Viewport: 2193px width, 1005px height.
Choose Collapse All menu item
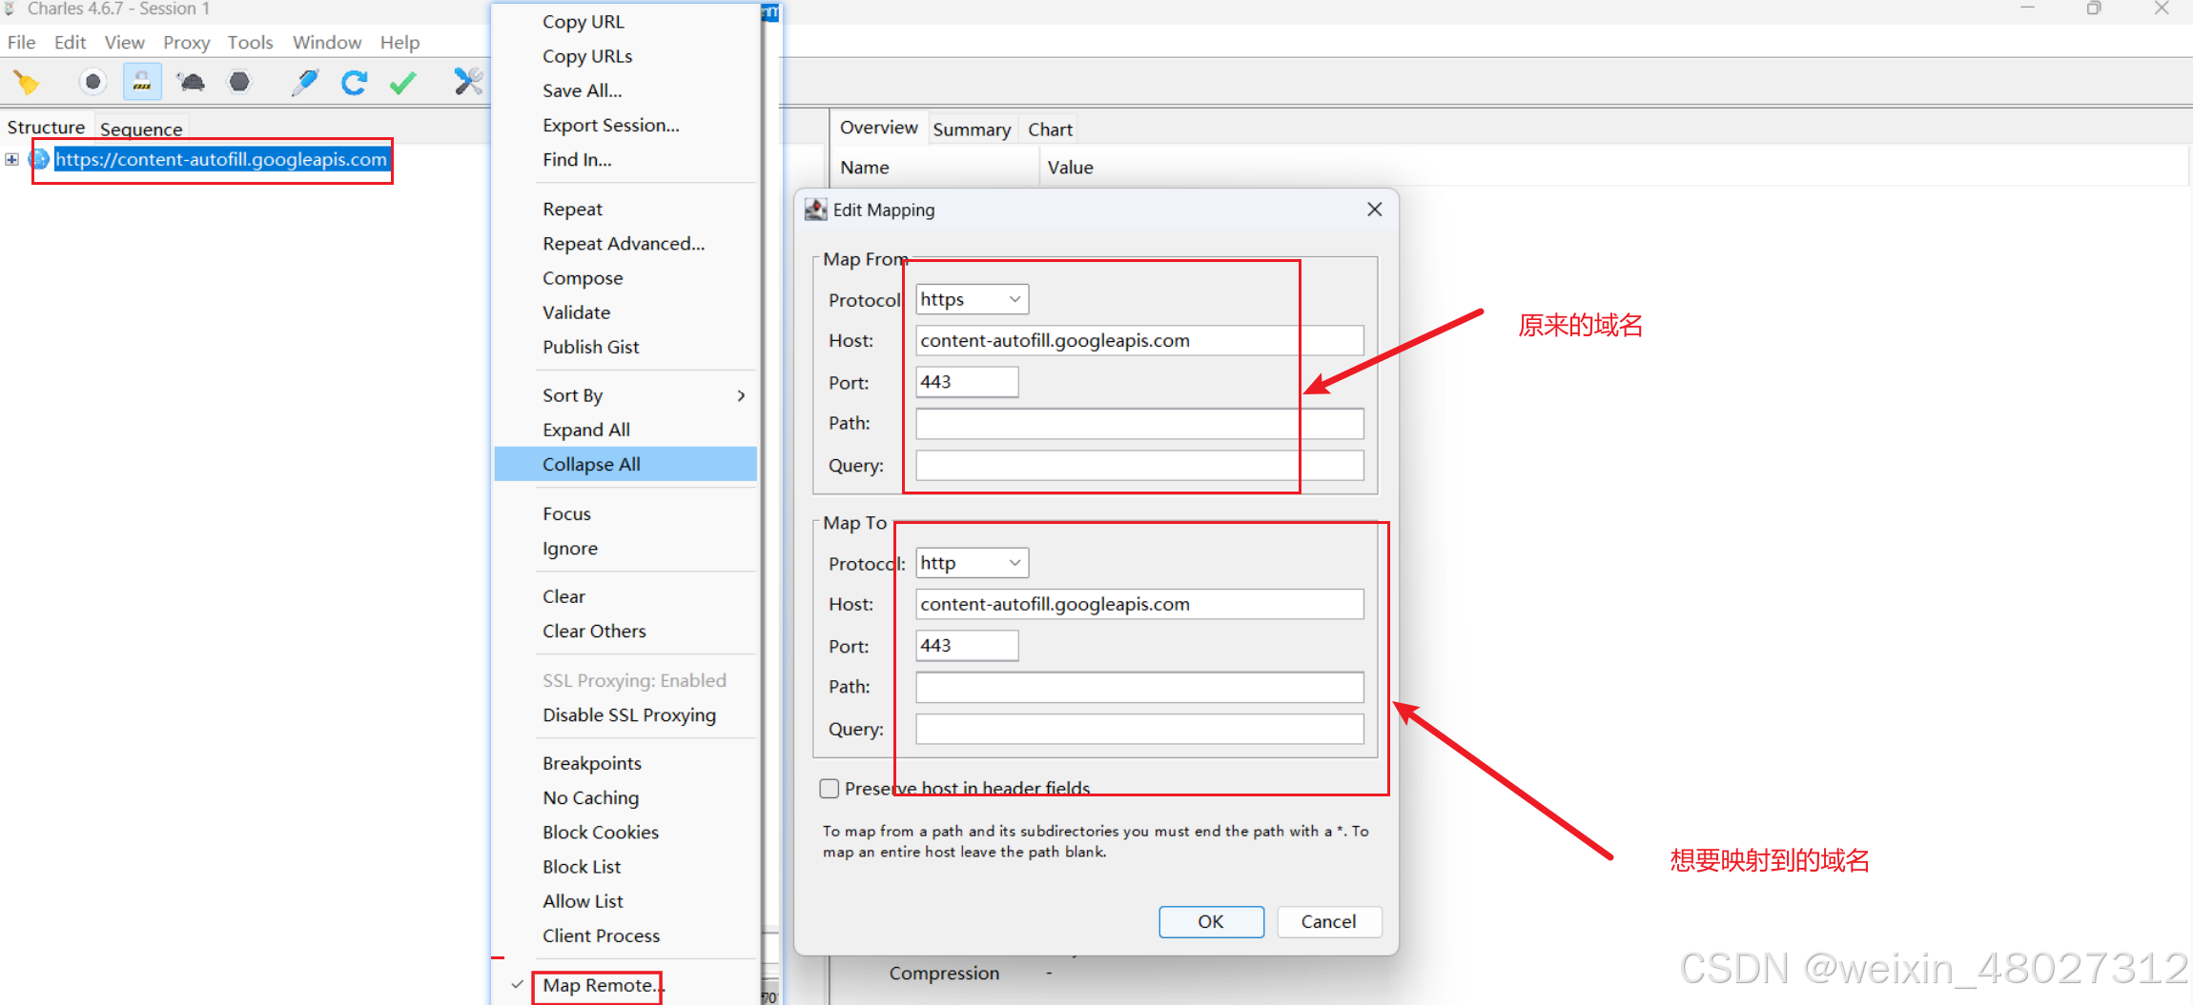click(625, 464)
